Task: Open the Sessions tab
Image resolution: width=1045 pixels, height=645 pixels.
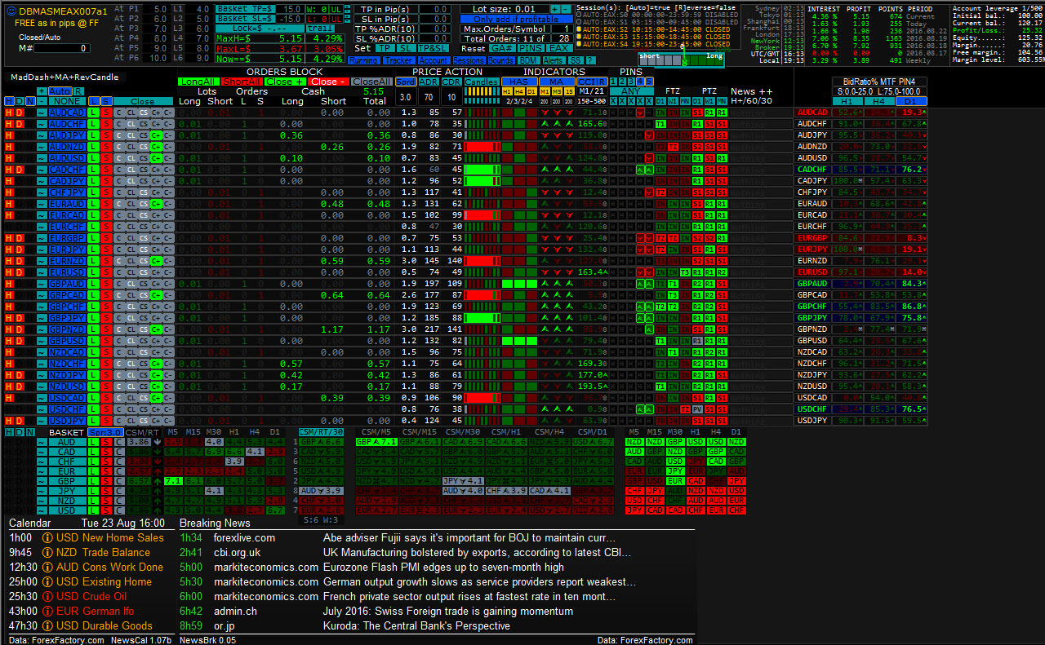Action: coord(469,60)
